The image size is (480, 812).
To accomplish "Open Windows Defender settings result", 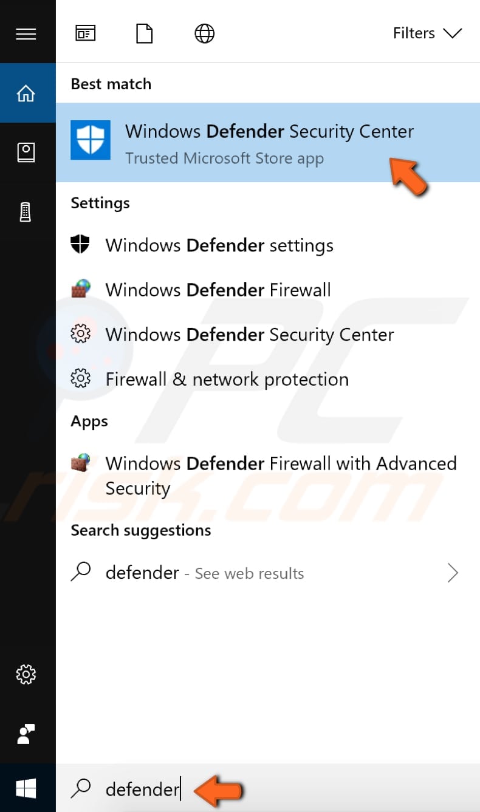I will [x=219, y=245].
